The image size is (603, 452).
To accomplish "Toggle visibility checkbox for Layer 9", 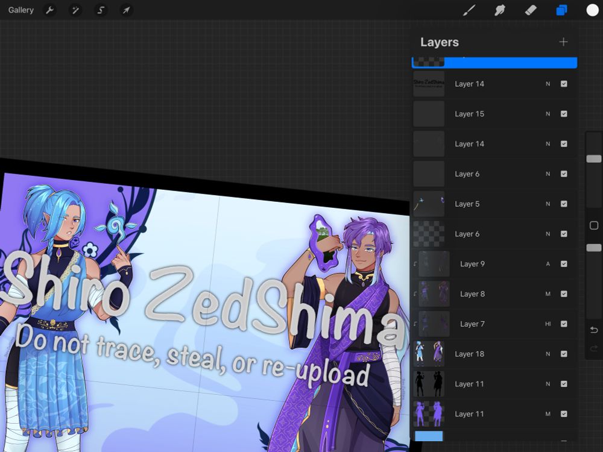I will [x=564, y=264].
